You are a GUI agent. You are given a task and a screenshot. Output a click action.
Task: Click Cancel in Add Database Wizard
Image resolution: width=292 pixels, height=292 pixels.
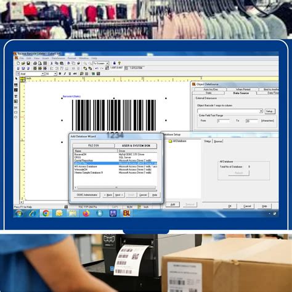(x=143, y=195)
